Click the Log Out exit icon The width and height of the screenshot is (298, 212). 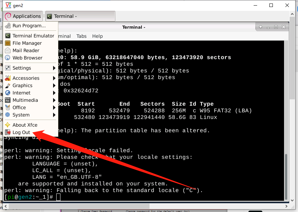pos(8,132)
